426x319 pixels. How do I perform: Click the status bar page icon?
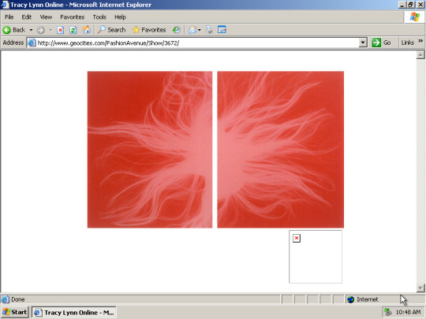pyautogui.click(x=5, y=299)
